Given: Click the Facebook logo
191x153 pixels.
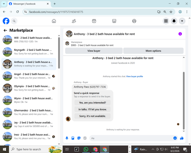Looking at the screenshot, I should (x=6, y=21).
